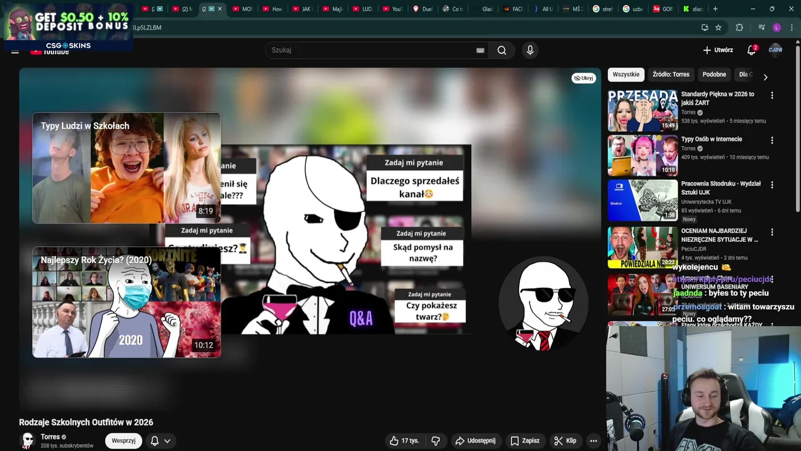Open options for Pracownia Sitodruku video
Screen dimensions: 801x451
(x=772, y=185)
